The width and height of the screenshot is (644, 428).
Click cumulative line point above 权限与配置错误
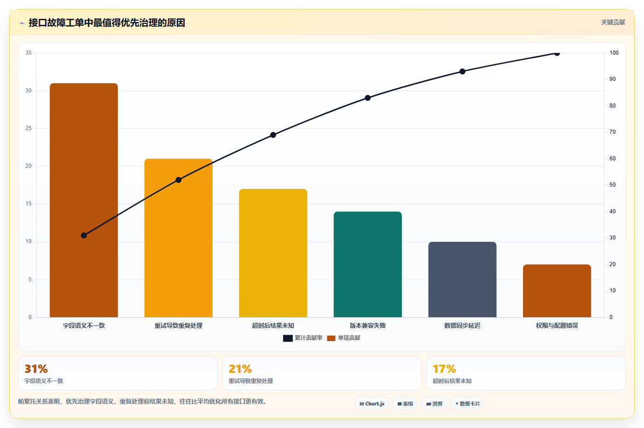tap(557, 53)
